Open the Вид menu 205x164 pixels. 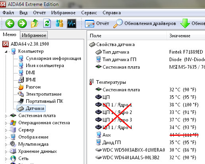23,13
